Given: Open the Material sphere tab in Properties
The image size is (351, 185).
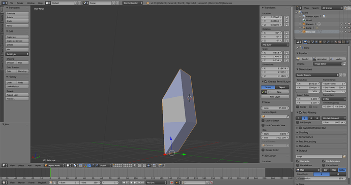Looking at the screenshot, I should (336, 42).
